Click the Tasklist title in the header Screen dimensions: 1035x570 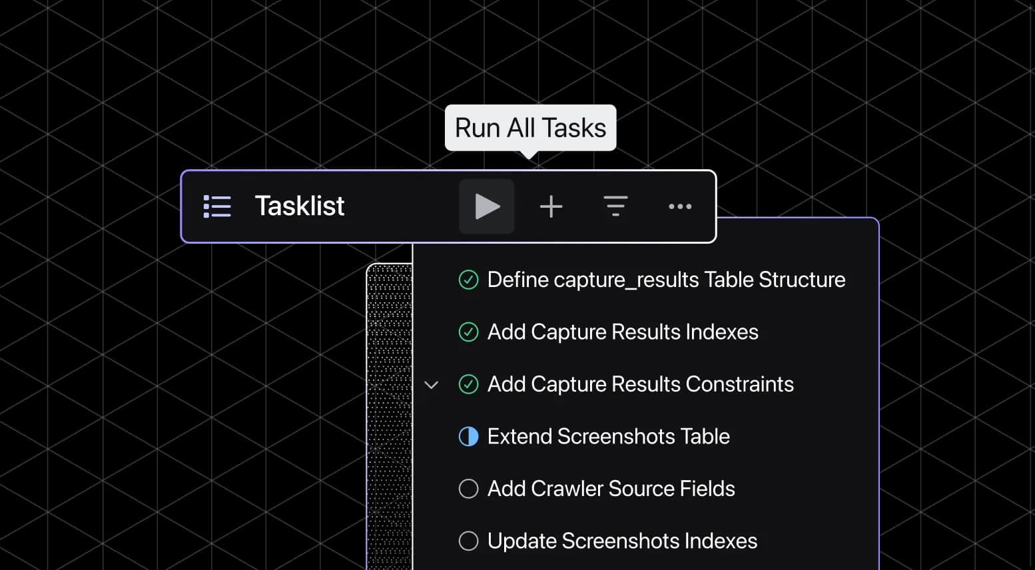coord(300,206)
